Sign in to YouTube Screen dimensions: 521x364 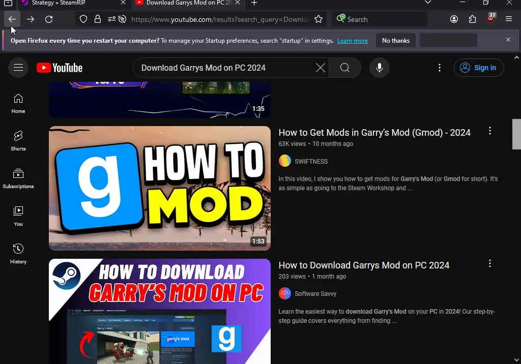479,68
